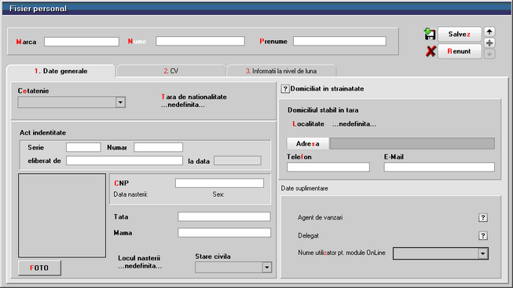Click the down arrow navigation button
Viewport: 513px width, 288px height.
489,54
